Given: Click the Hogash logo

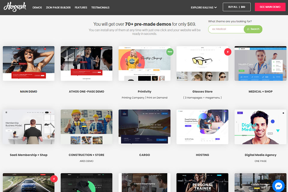Looking at the screenshot, I should pyautogui.click(x=15, y=7).
